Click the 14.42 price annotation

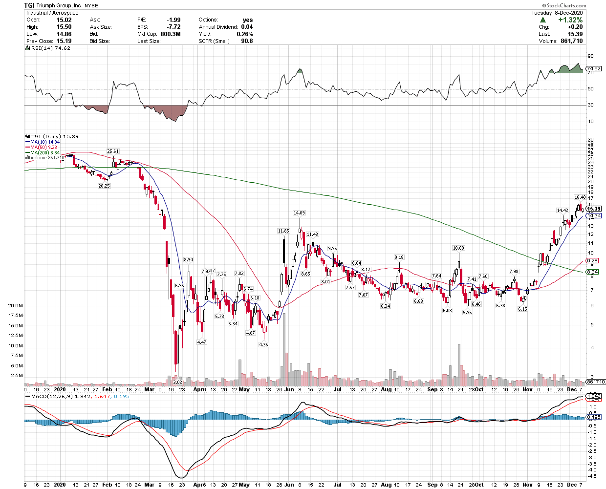(563, 211)
